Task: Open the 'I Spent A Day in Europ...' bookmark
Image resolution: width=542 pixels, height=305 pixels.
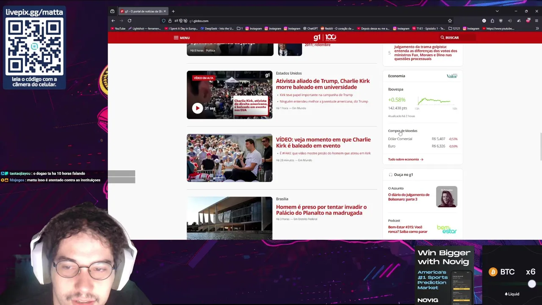Action: pyautogui.click(x=181, y=29)
